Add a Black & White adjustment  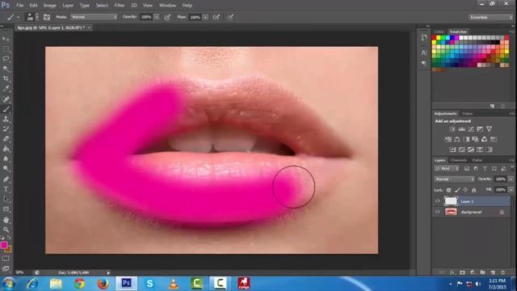click(x=466, y=139)
